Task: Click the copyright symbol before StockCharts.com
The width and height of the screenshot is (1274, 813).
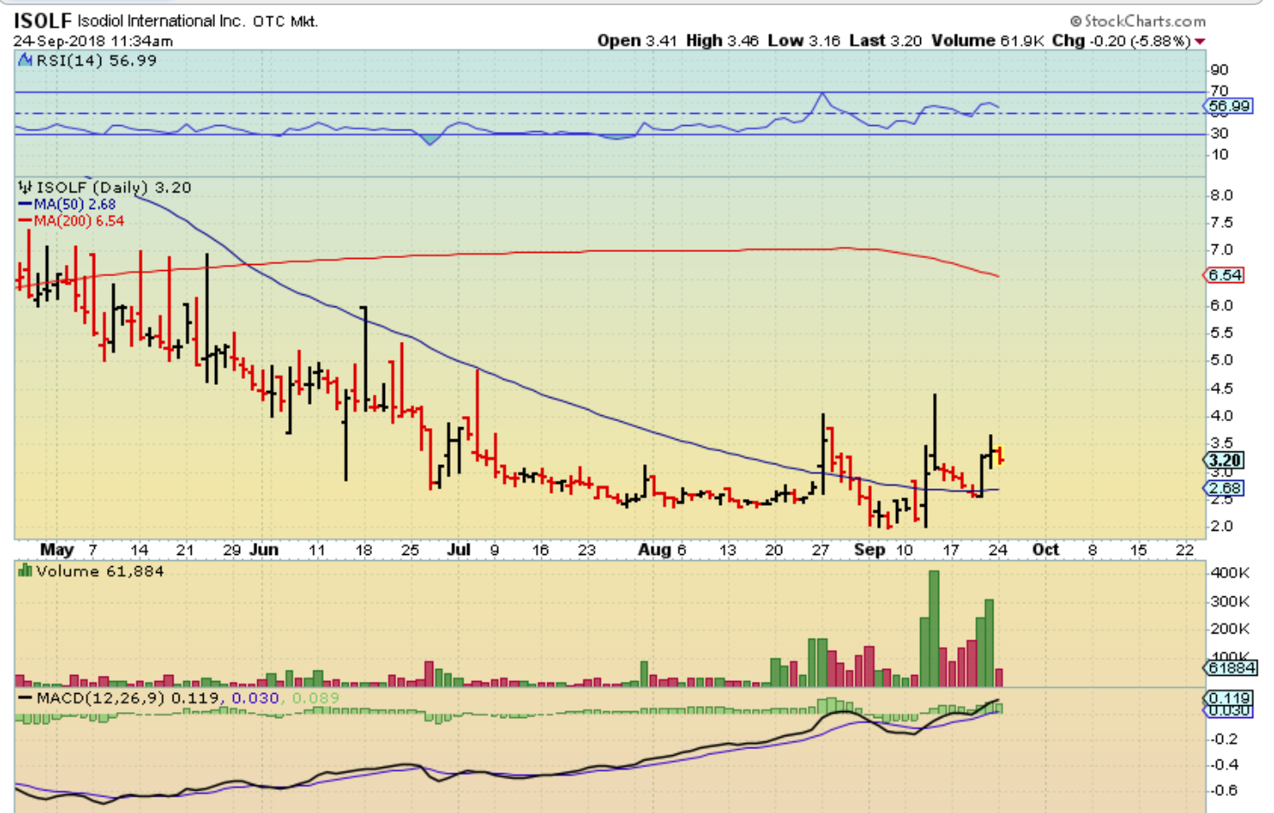Action: (x=1075, y=21)
